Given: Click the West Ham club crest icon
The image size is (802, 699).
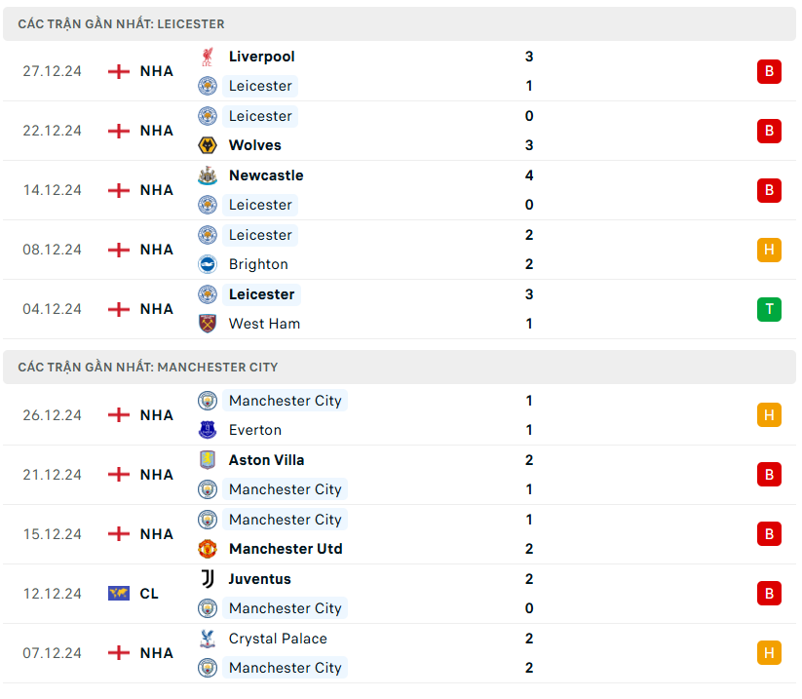Looking at the screenshot, I should 207,324.
